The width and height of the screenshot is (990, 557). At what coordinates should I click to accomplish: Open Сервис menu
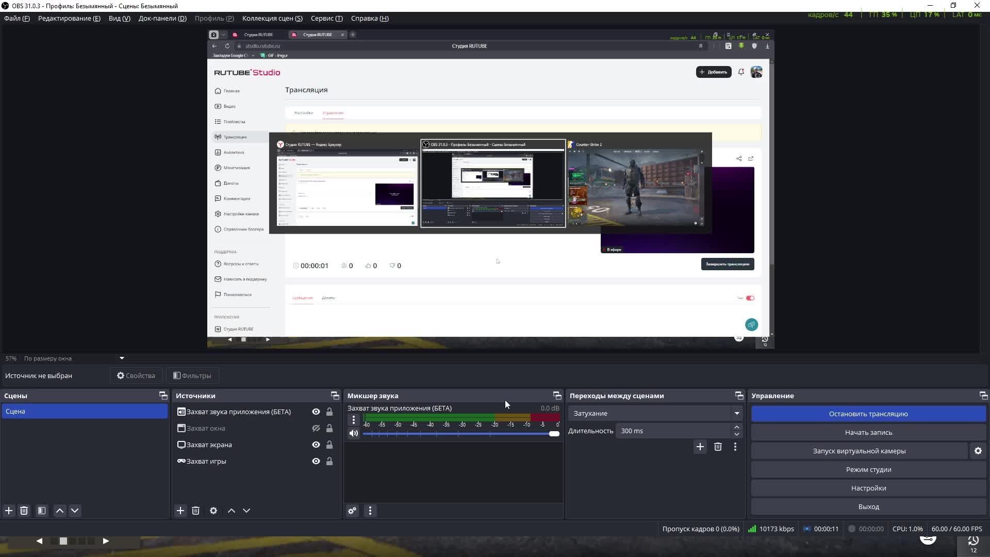327,18
